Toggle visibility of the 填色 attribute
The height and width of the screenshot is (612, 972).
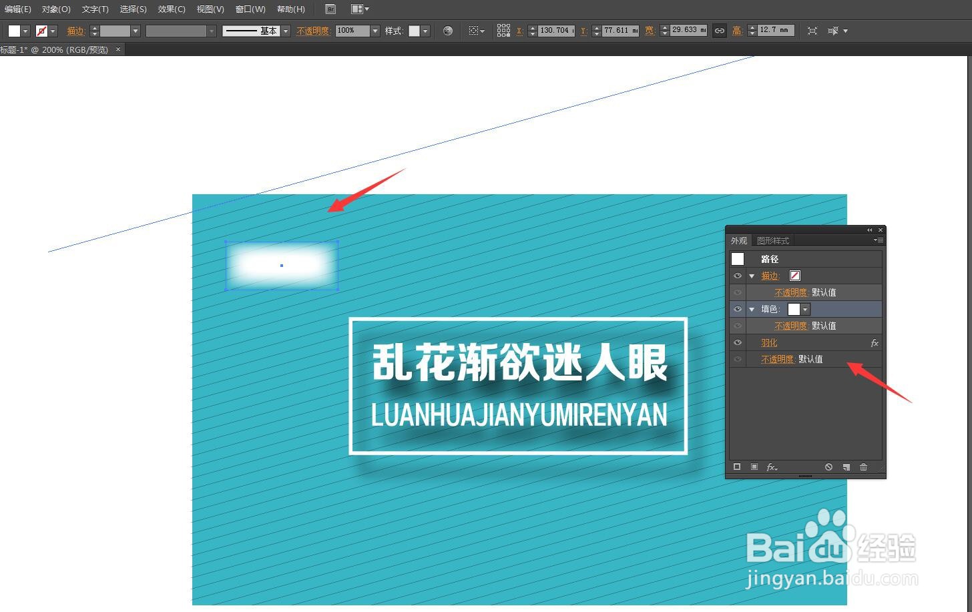click(x=738, y=309)
